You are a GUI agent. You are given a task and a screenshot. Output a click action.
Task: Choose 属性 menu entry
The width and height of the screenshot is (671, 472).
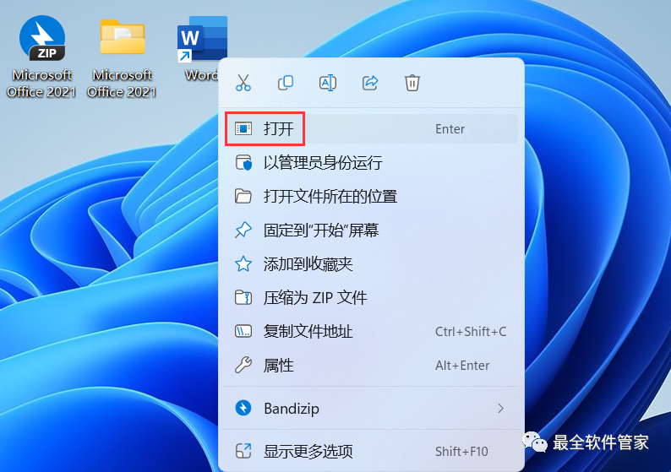371,365
